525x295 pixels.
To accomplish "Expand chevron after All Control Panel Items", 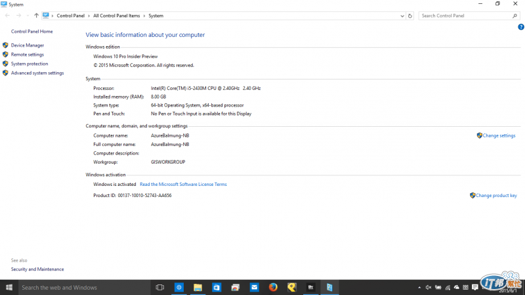I will (144, 16).
